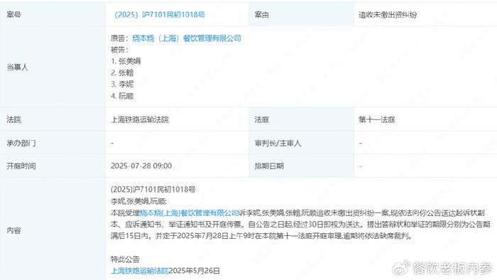Open case number (2025)沪7101民初1018号 link
This screenshot has height=280, width=497.
point(160,15)
